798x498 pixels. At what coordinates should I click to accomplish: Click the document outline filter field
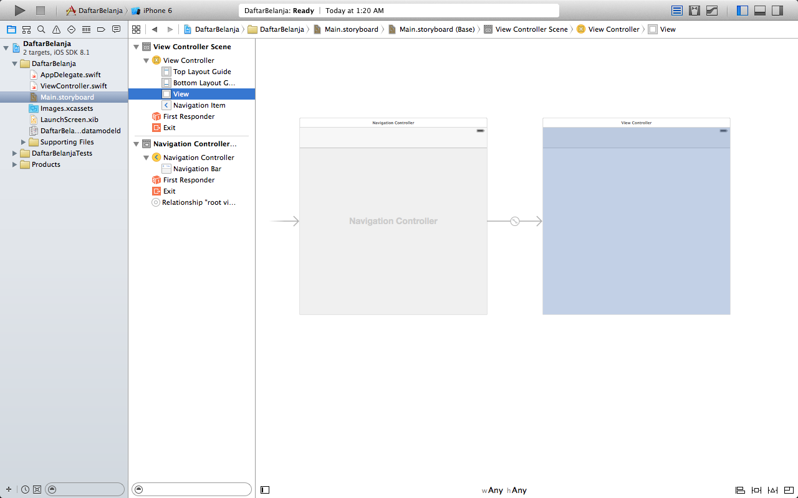pyautogui.click(x=191, y=489)
